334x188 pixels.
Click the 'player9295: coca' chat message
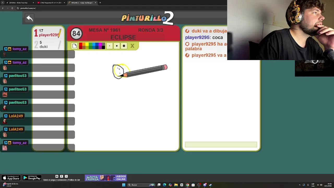pyautogui.click(x=204, y=37)
